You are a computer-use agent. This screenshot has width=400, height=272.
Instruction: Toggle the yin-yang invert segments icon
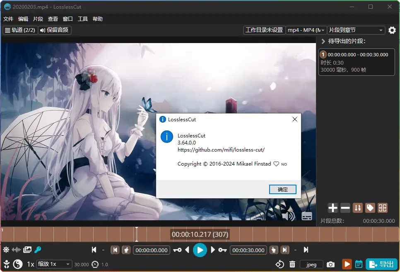pyautogui.click(x=18, y=264)
